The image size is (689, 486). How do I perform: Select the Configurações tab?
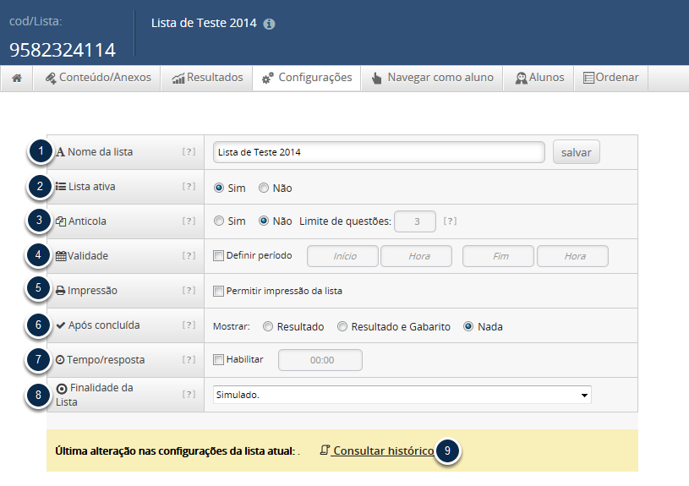point(307,78)
